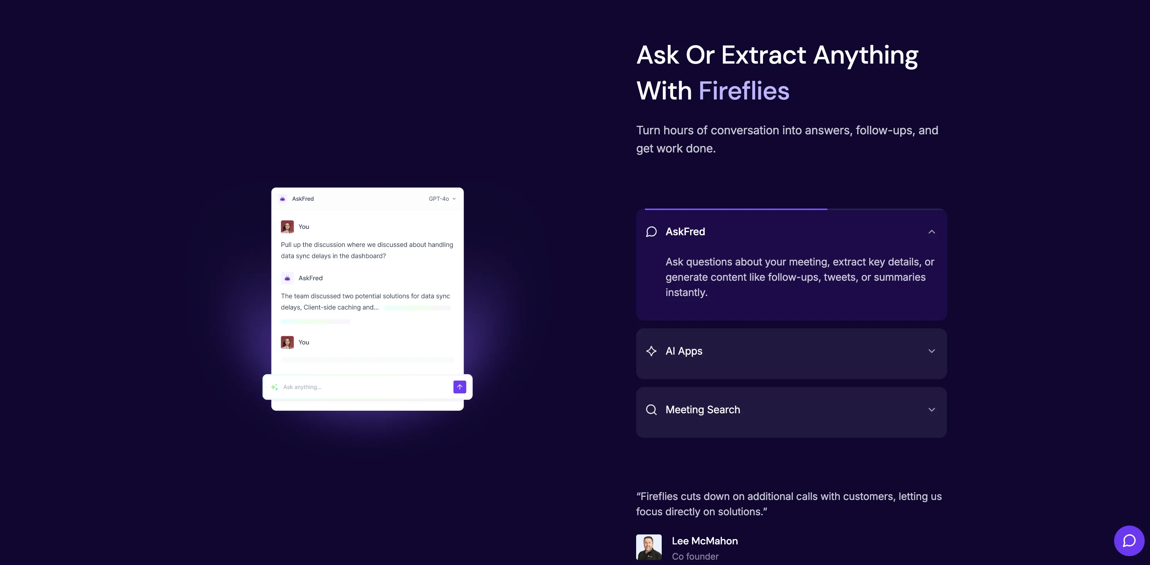1150x565 pixels.
Task: Collapse the AskFred section via its chevron
Action: click(932, 232)
